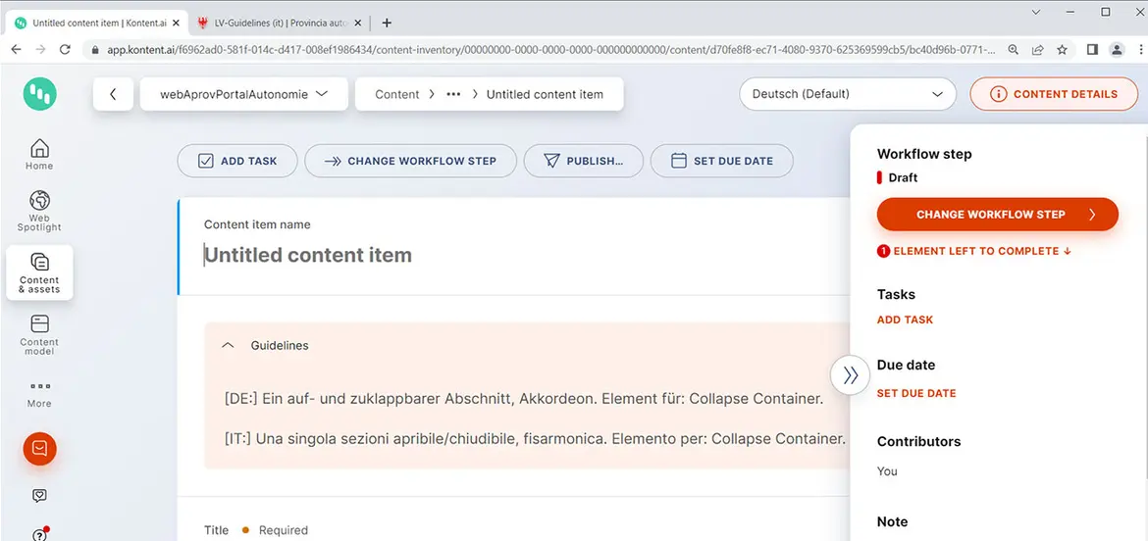Open the Deutsch (Default) language selector
The height and width of the screenshot is (541, 1148).
click(848, 94)
